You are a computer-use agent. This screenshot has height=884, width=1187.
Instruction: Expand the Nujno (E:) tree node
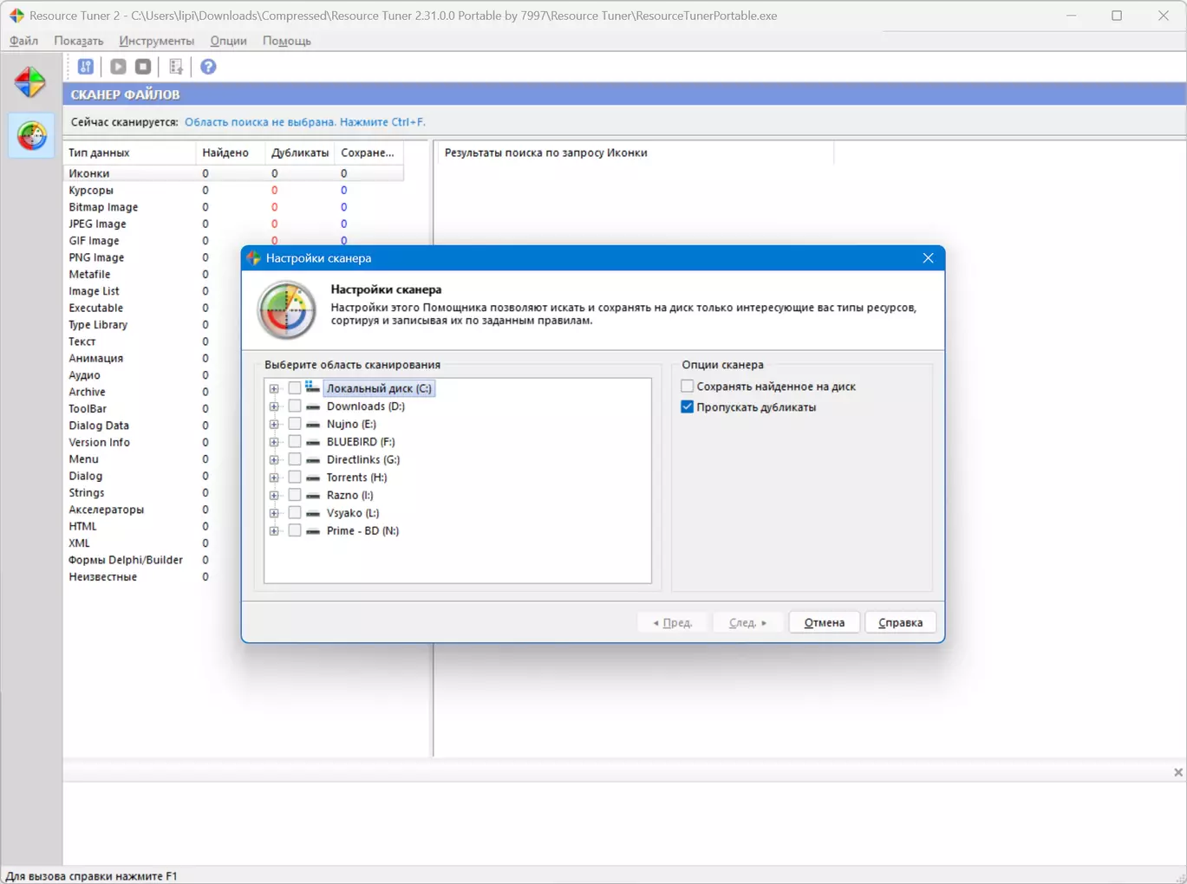(274, 424)
